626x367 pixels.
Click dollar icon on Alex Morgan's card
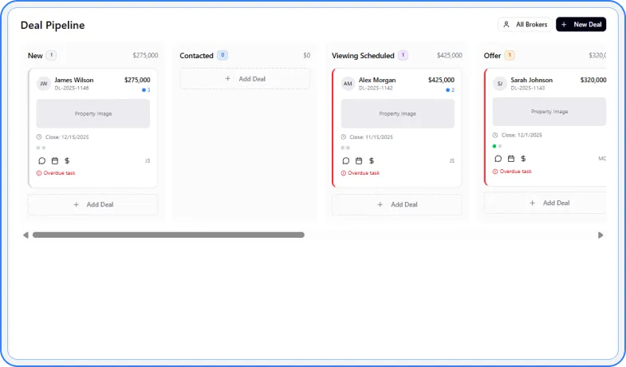[372, 160]
